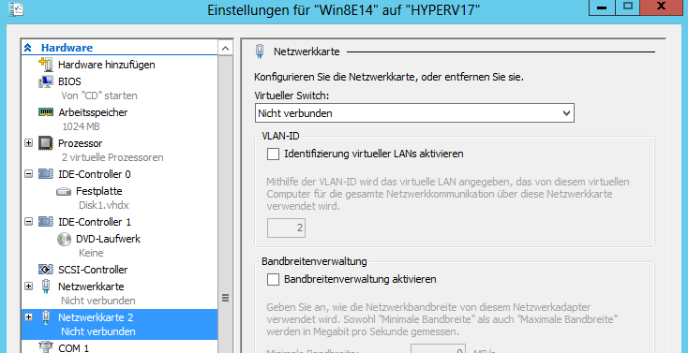Click the 1024 MB text
This screenshot has width=688, height=353.
pyautogui.click(x=81, y=126)
